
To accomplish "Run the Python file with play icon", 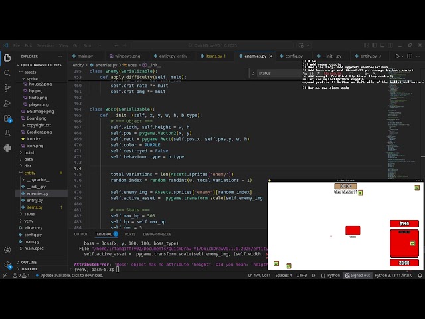I will tap(397, 56).
